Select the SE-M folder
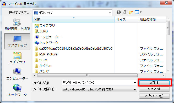Viewport: 174px width, 103px height. [x=41, y=60]
